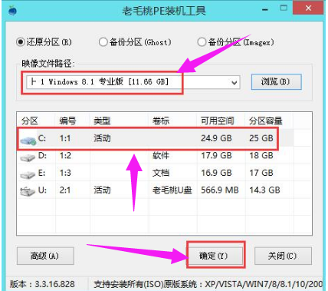The height and width of the screenshot is (291, 328).
Task: Click the U: USB drive icon
Action: click(x=28, y=191)
